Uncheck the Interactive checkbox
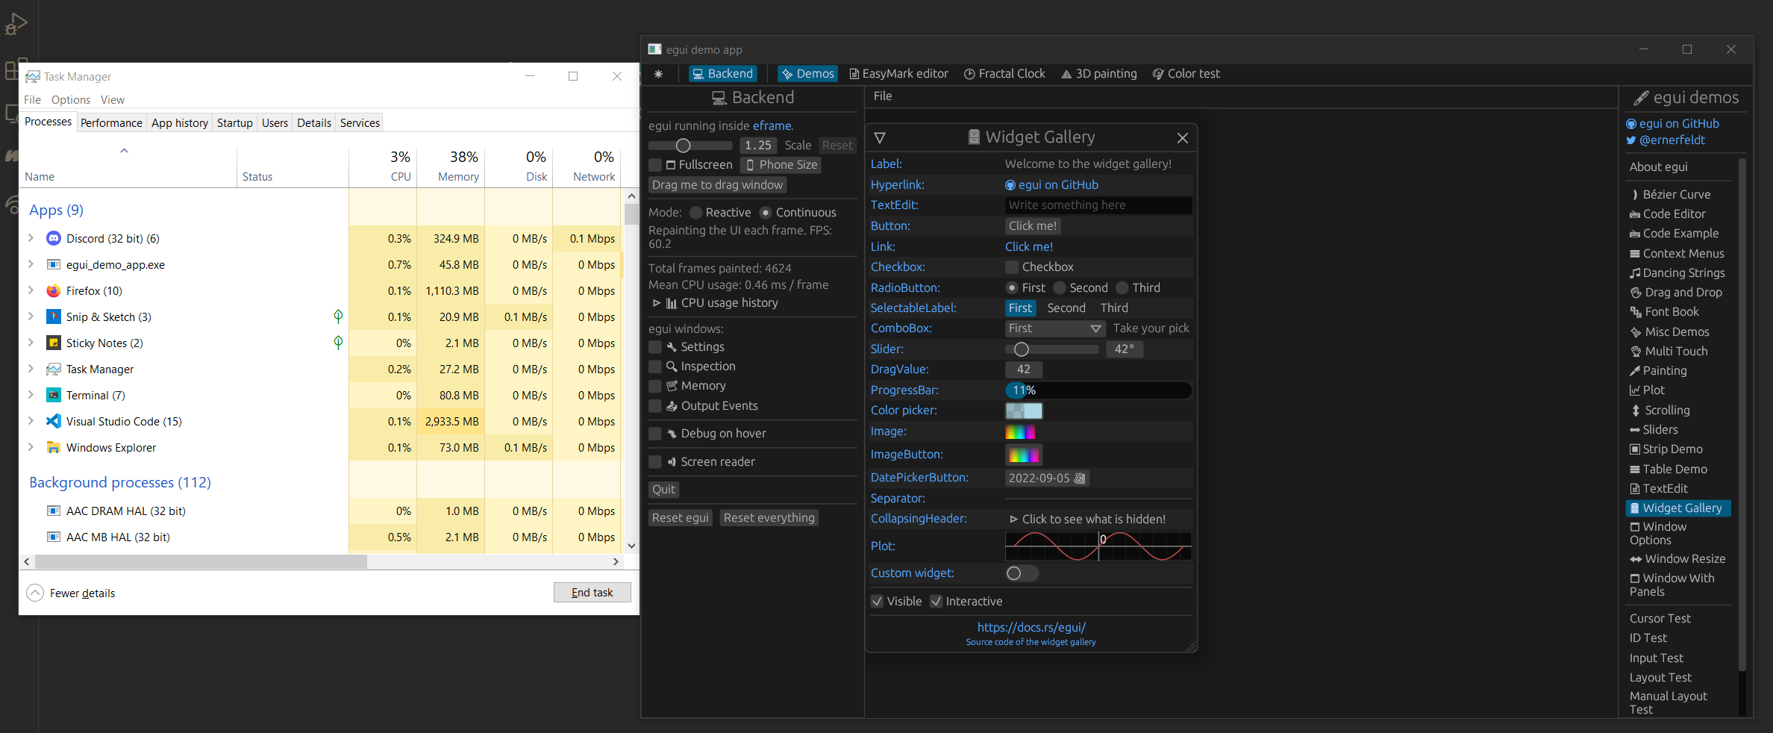Image resolution: width=1773 pixels, height=733 pixels. (x=936, y=601)
